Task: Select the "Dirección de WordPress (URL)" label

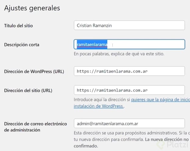Action: [x=34, y=72]
